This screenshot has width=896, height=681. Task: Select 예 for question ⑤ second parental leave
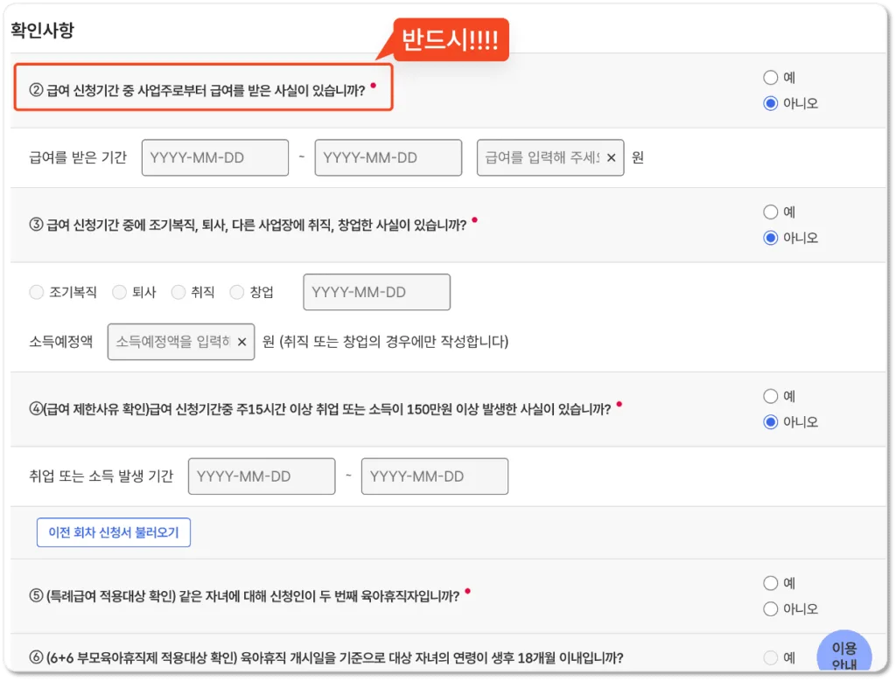click(x=770, y=583)
